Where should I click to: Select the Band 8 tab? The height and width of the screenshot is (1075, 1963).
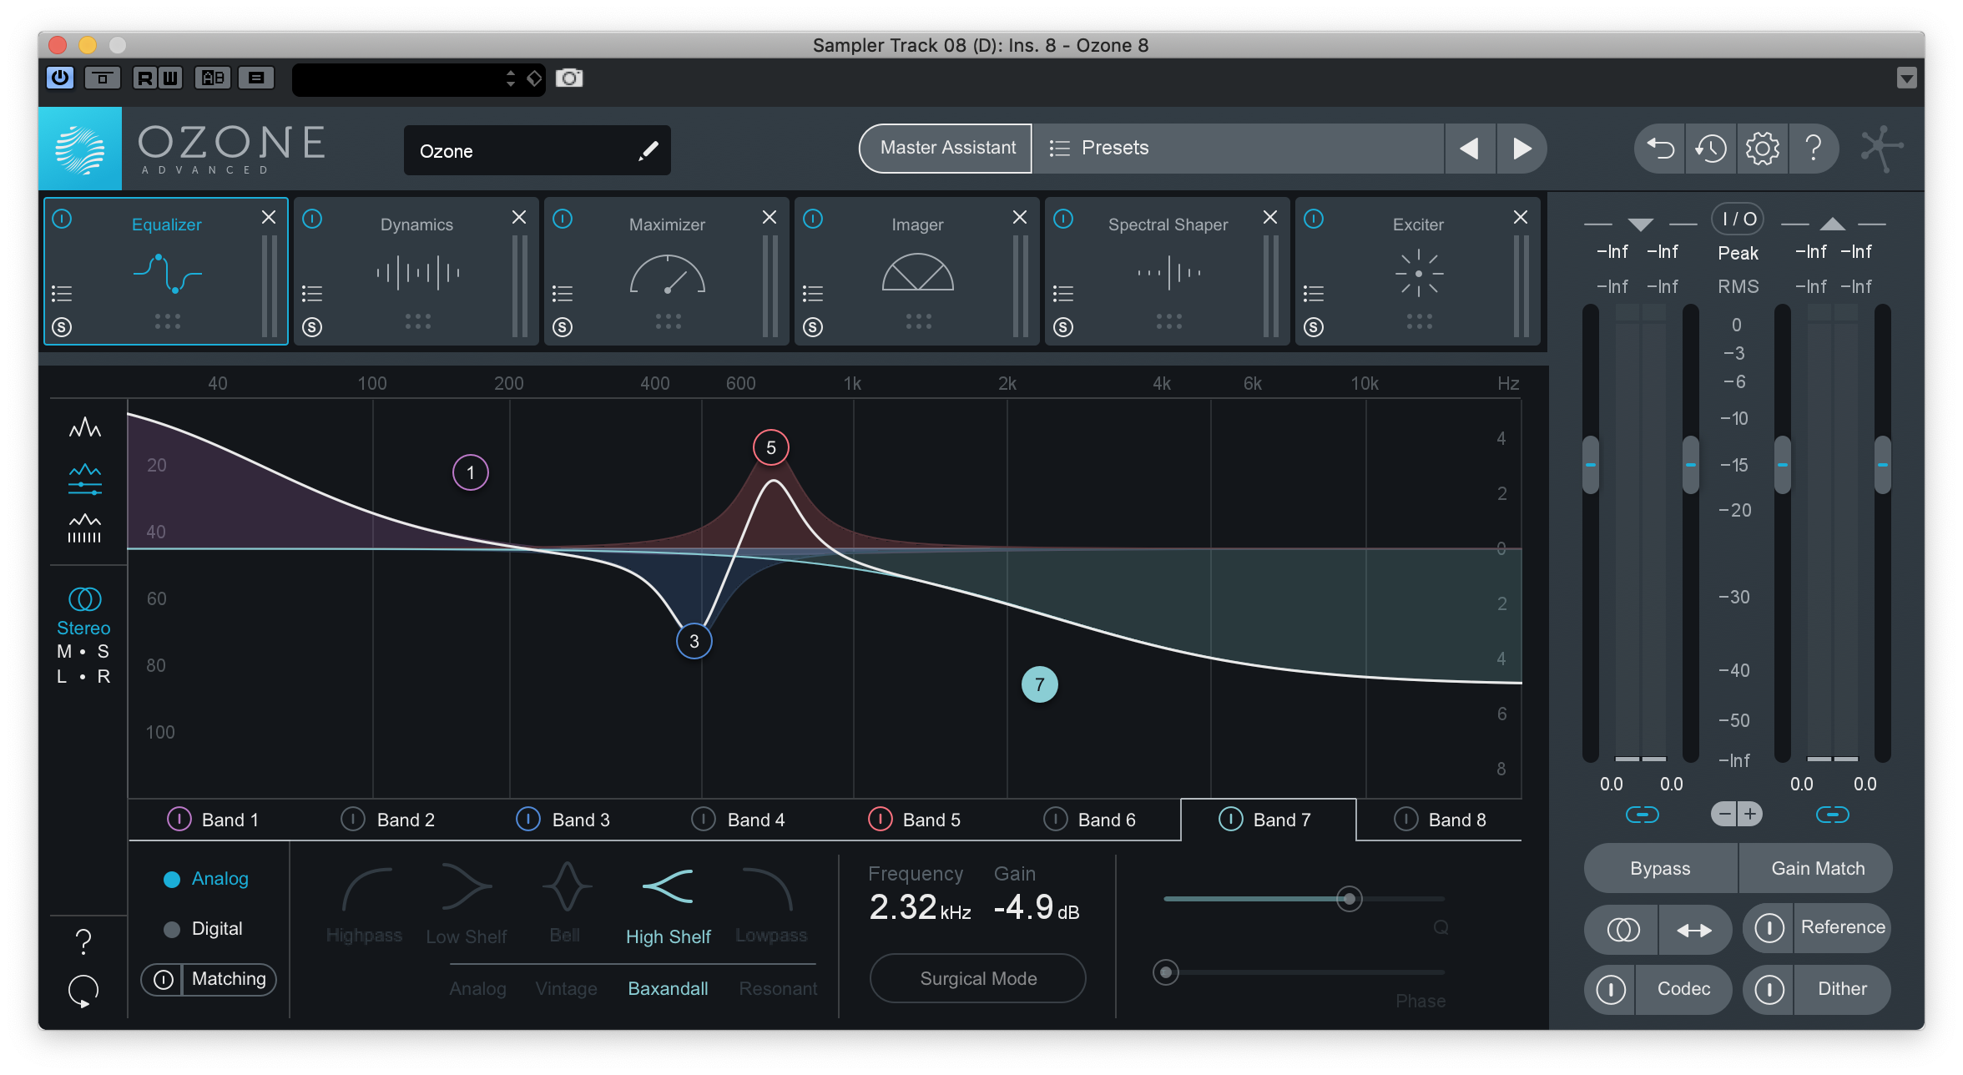click(1439, 820)
